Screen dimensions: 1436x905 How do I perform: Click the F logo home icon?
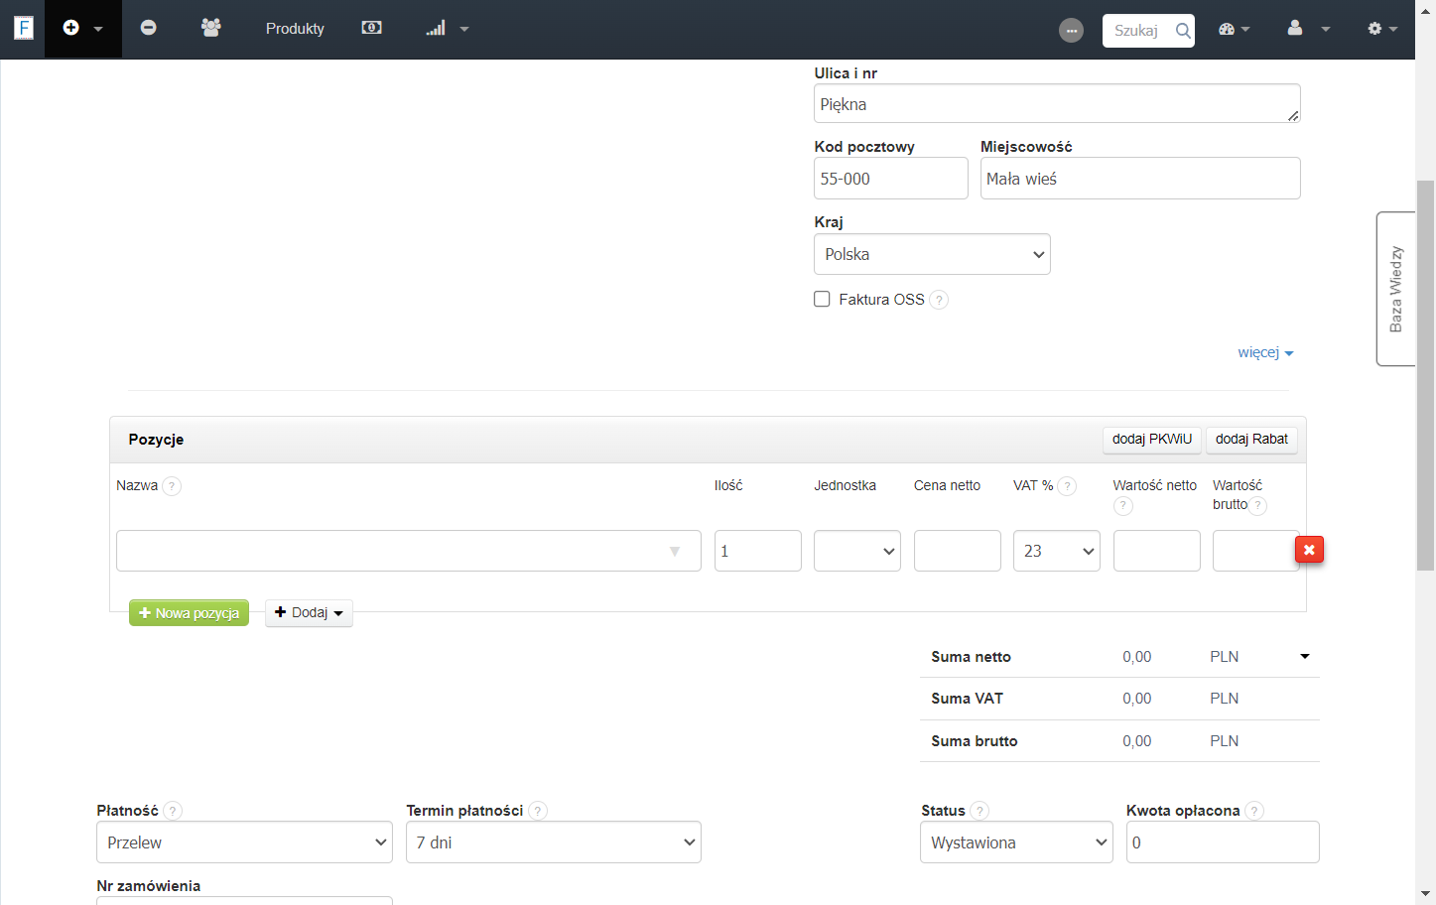coord(24,28)
